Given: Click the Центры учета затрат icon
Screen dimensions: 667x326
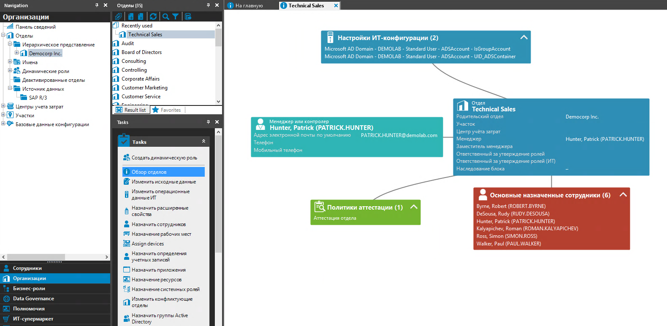Looking at the screenshot, I should [10, 106].
